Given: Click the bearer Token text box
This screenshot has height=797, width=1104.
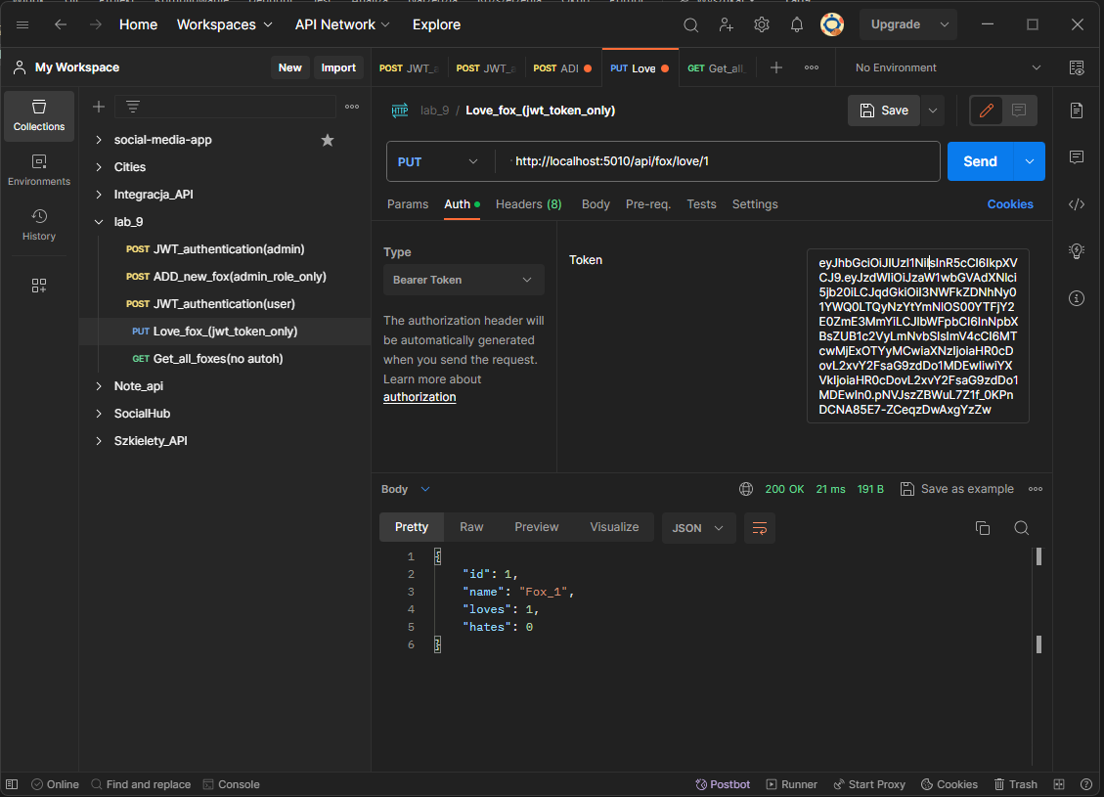Looking at the screenshot, I should (918, 335).
